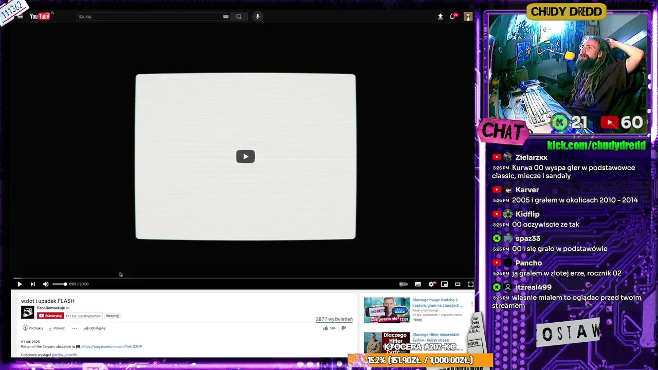Open SzopDemaskuje channel avatar
The height and width of the screenshot is (370, 658).
(27, 312)
